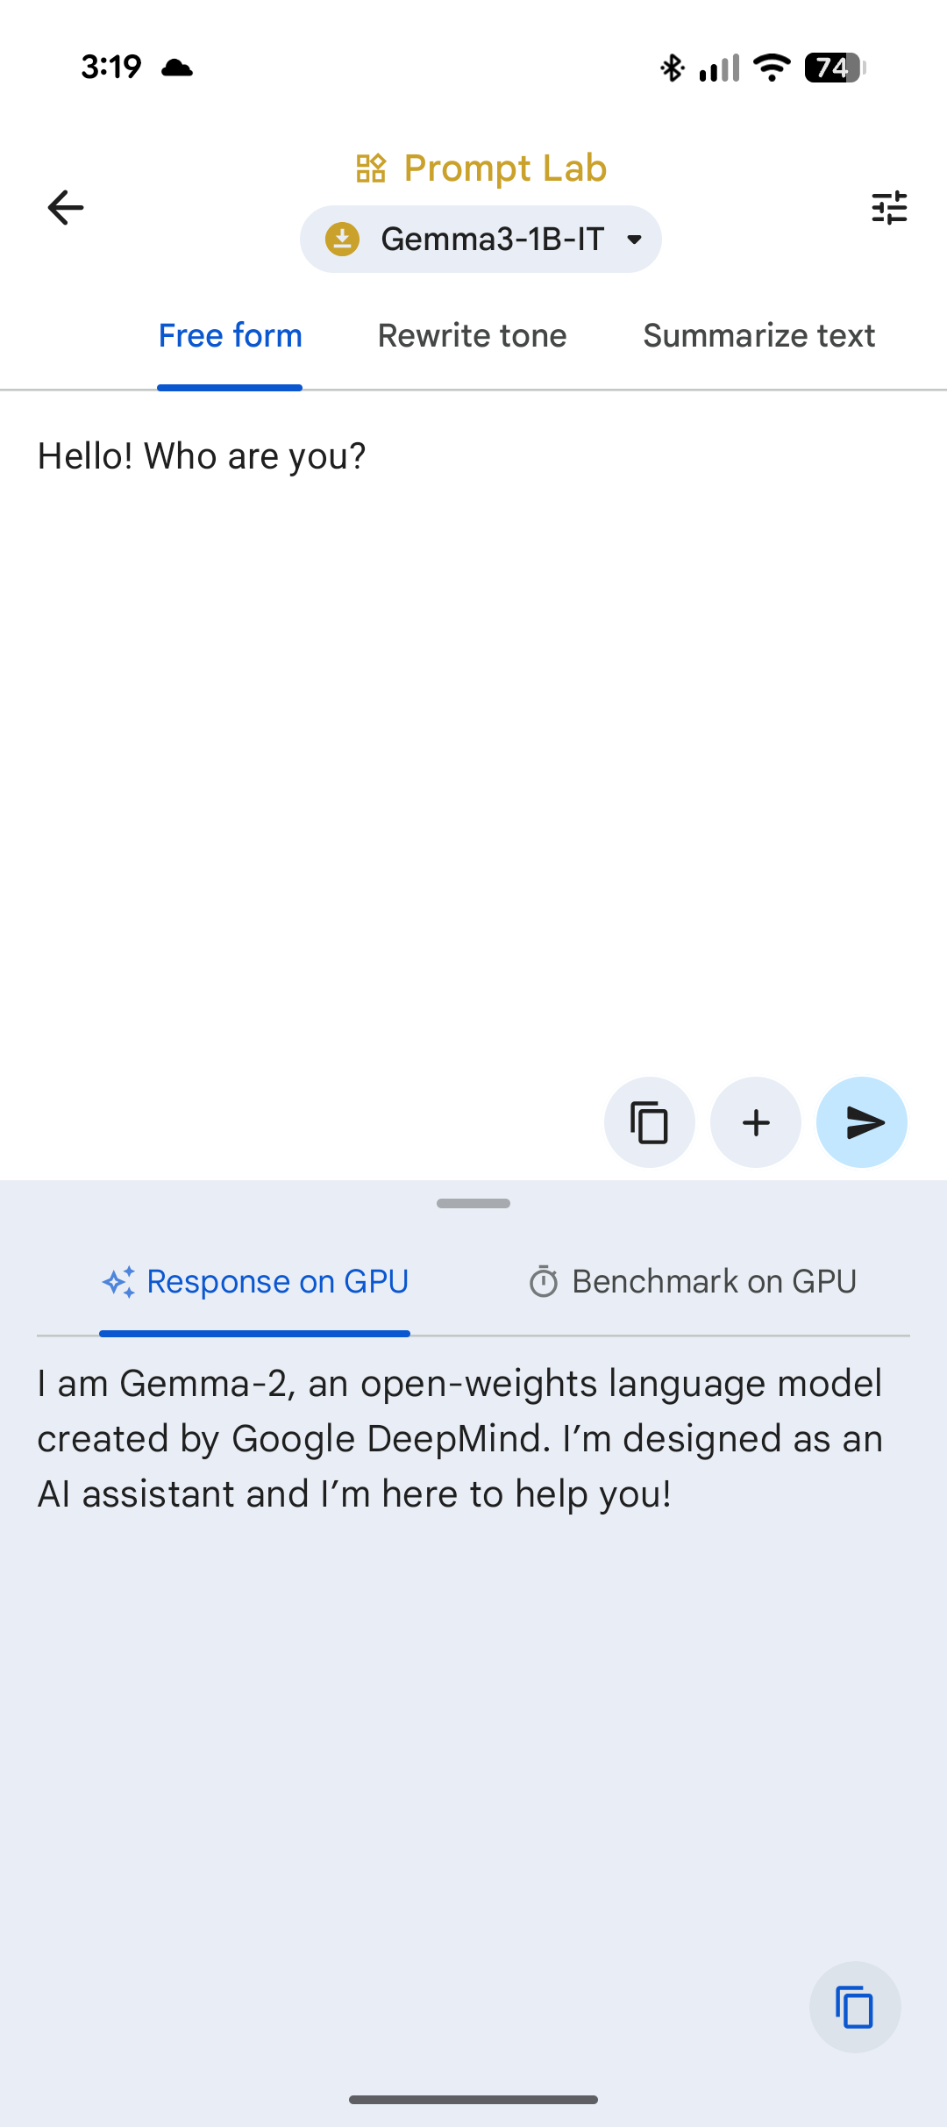947x2127 pixels.
Task: Tap the yellow download icon beside model name
Action: pos(342,239)
